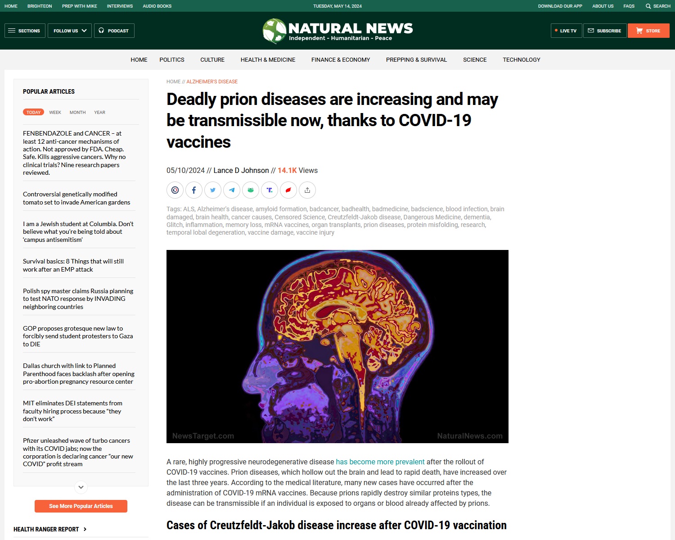Open Health & Medicine navigation item
This screenshot has width=675, height=540.
point(268,59)
